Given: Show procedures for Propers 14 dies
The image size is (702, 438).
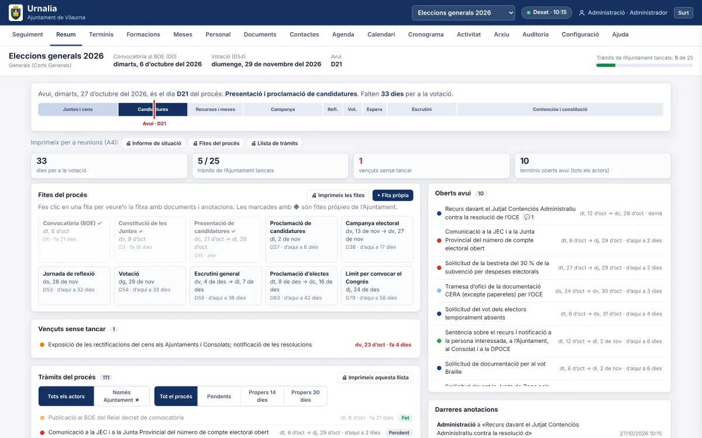Looking at the screenshot, I should click(262, 396).
